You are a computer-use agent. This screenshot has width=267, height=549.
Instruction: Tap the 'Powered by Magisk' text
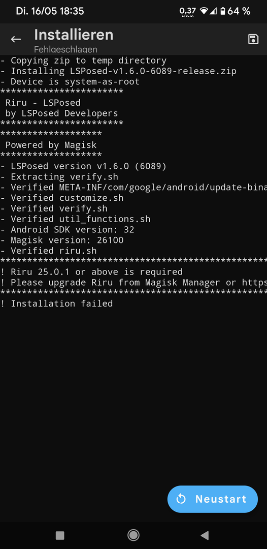click(x=51, y=145)
